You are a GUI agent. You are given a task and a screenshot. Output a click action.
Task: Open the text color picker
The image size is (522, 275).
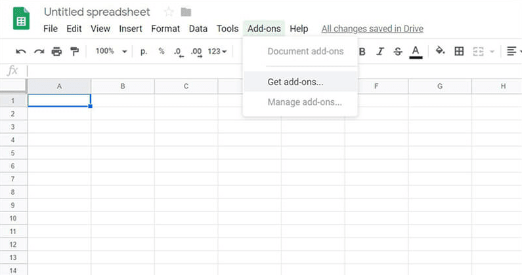416,52
